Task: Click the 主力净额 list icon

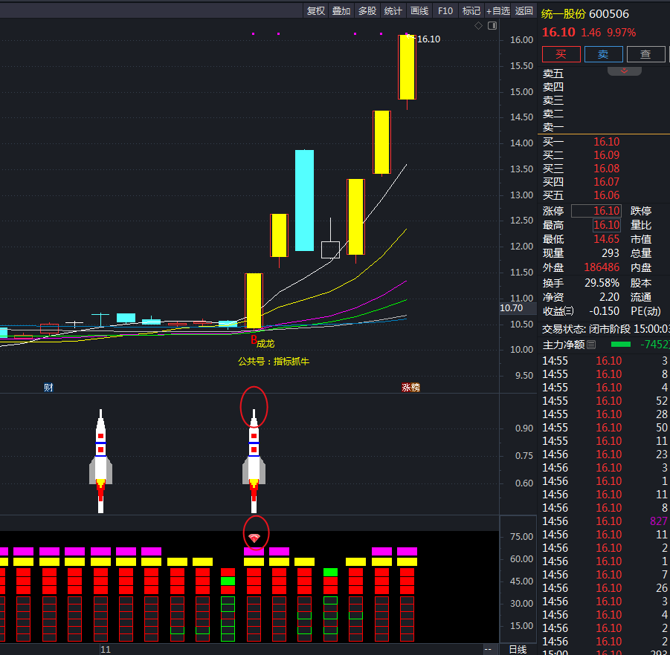Action: tap(591, 345)
